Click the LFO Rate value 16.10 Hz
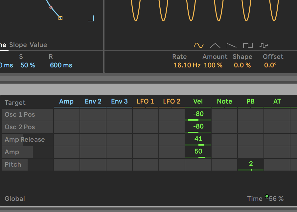 coord(187,65)
